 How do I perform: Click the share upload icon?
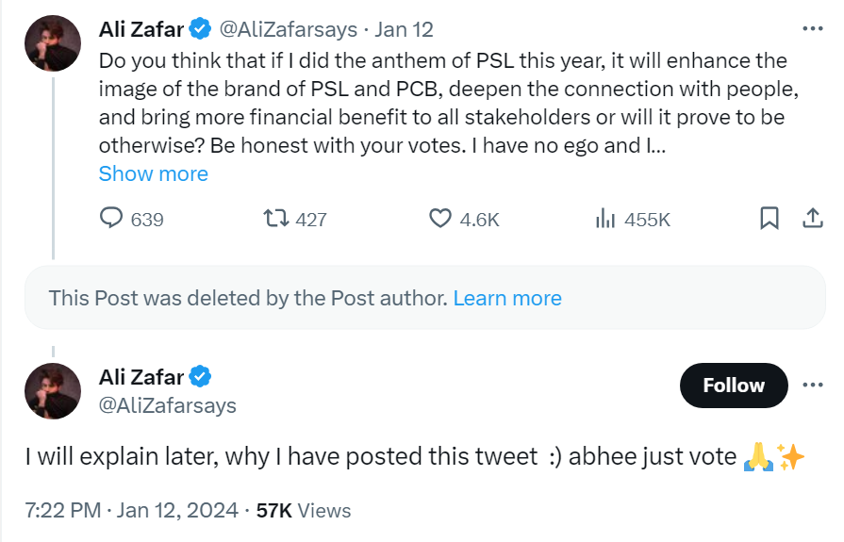812,219
